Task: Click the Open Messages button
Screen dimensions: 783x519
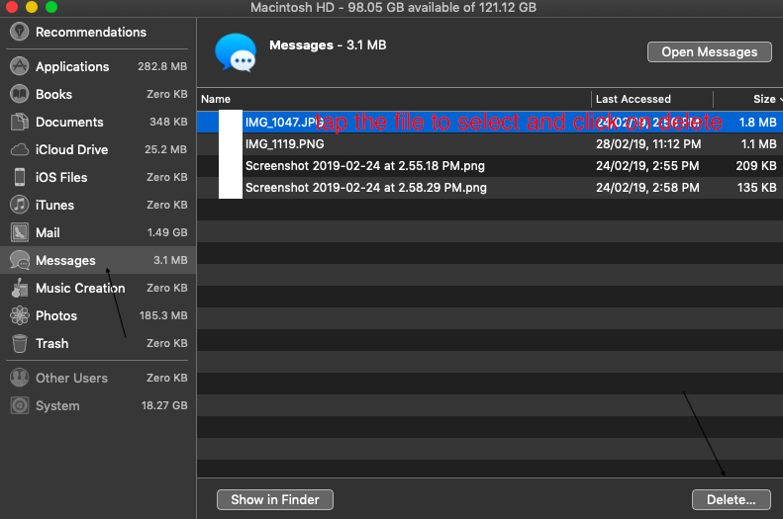Action: [709, 51]
